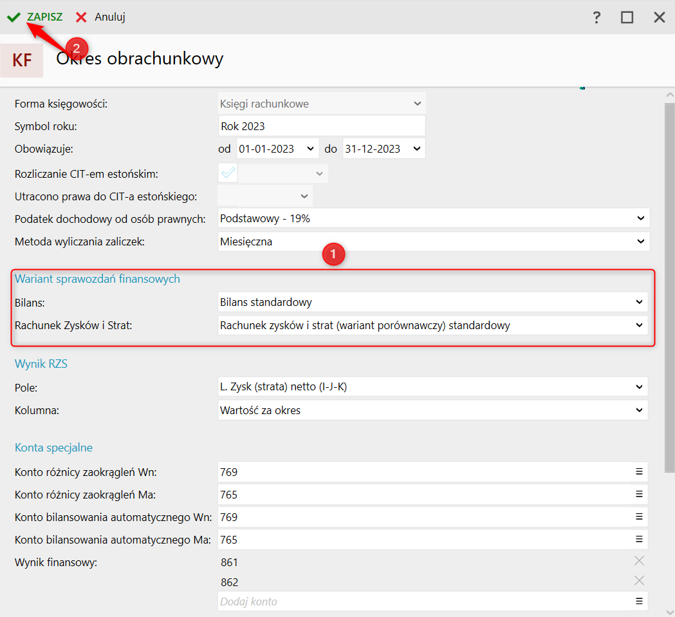The height and width of the screenshot is (617, 675).
Task: Click the vertical scrollbar thumb
Action: [x=669, y=287]
